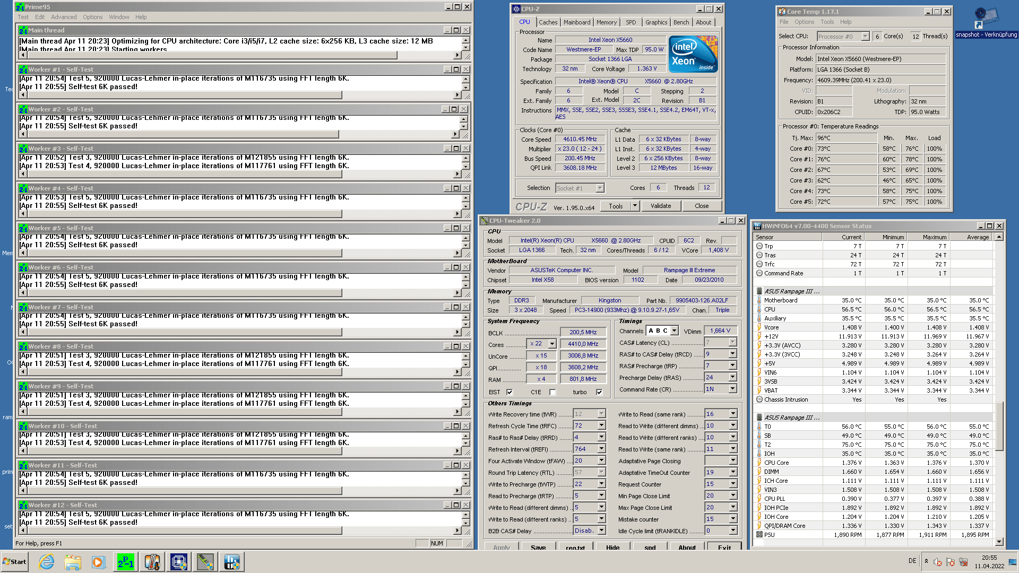The width and height of the screenshot is (1019, 573).
Task: Click the disconnected network tray icon
Action: [x=962, y=562]
